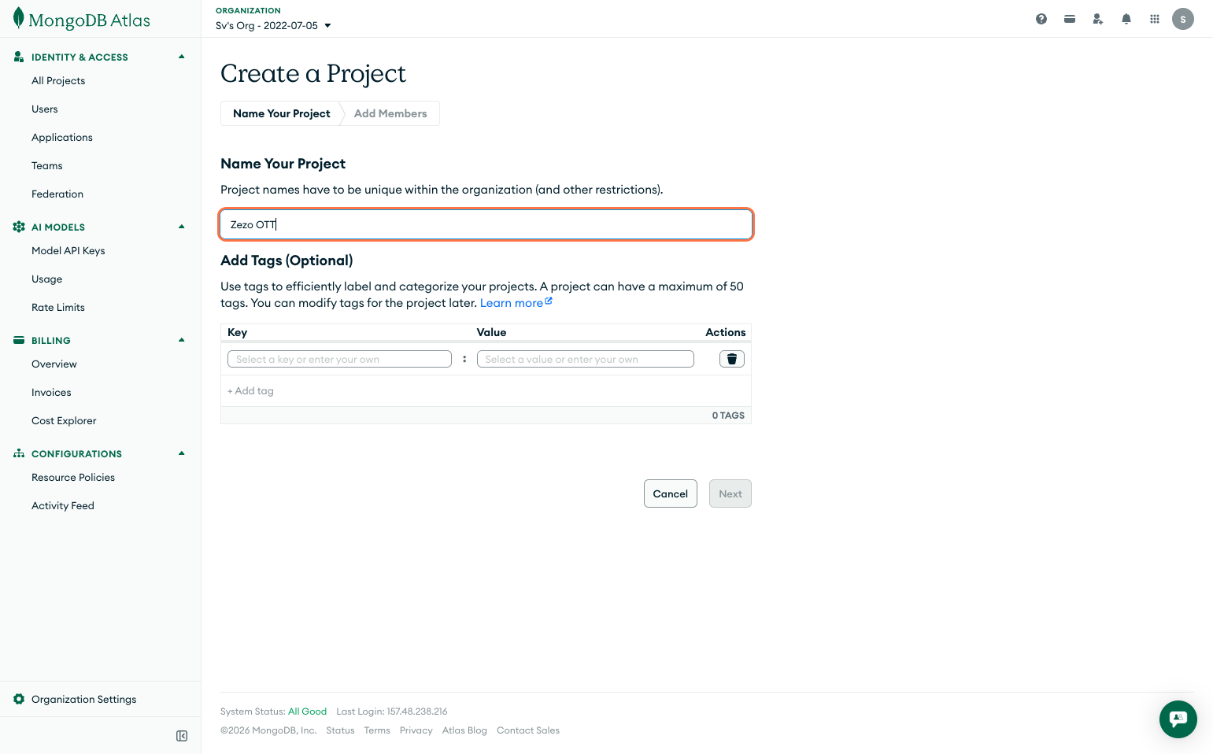The height and width of the screenshot is (754, 1213).
Task: Open All Projects in the sidebar
Action: pyautogui.click(x=58, y=80)
